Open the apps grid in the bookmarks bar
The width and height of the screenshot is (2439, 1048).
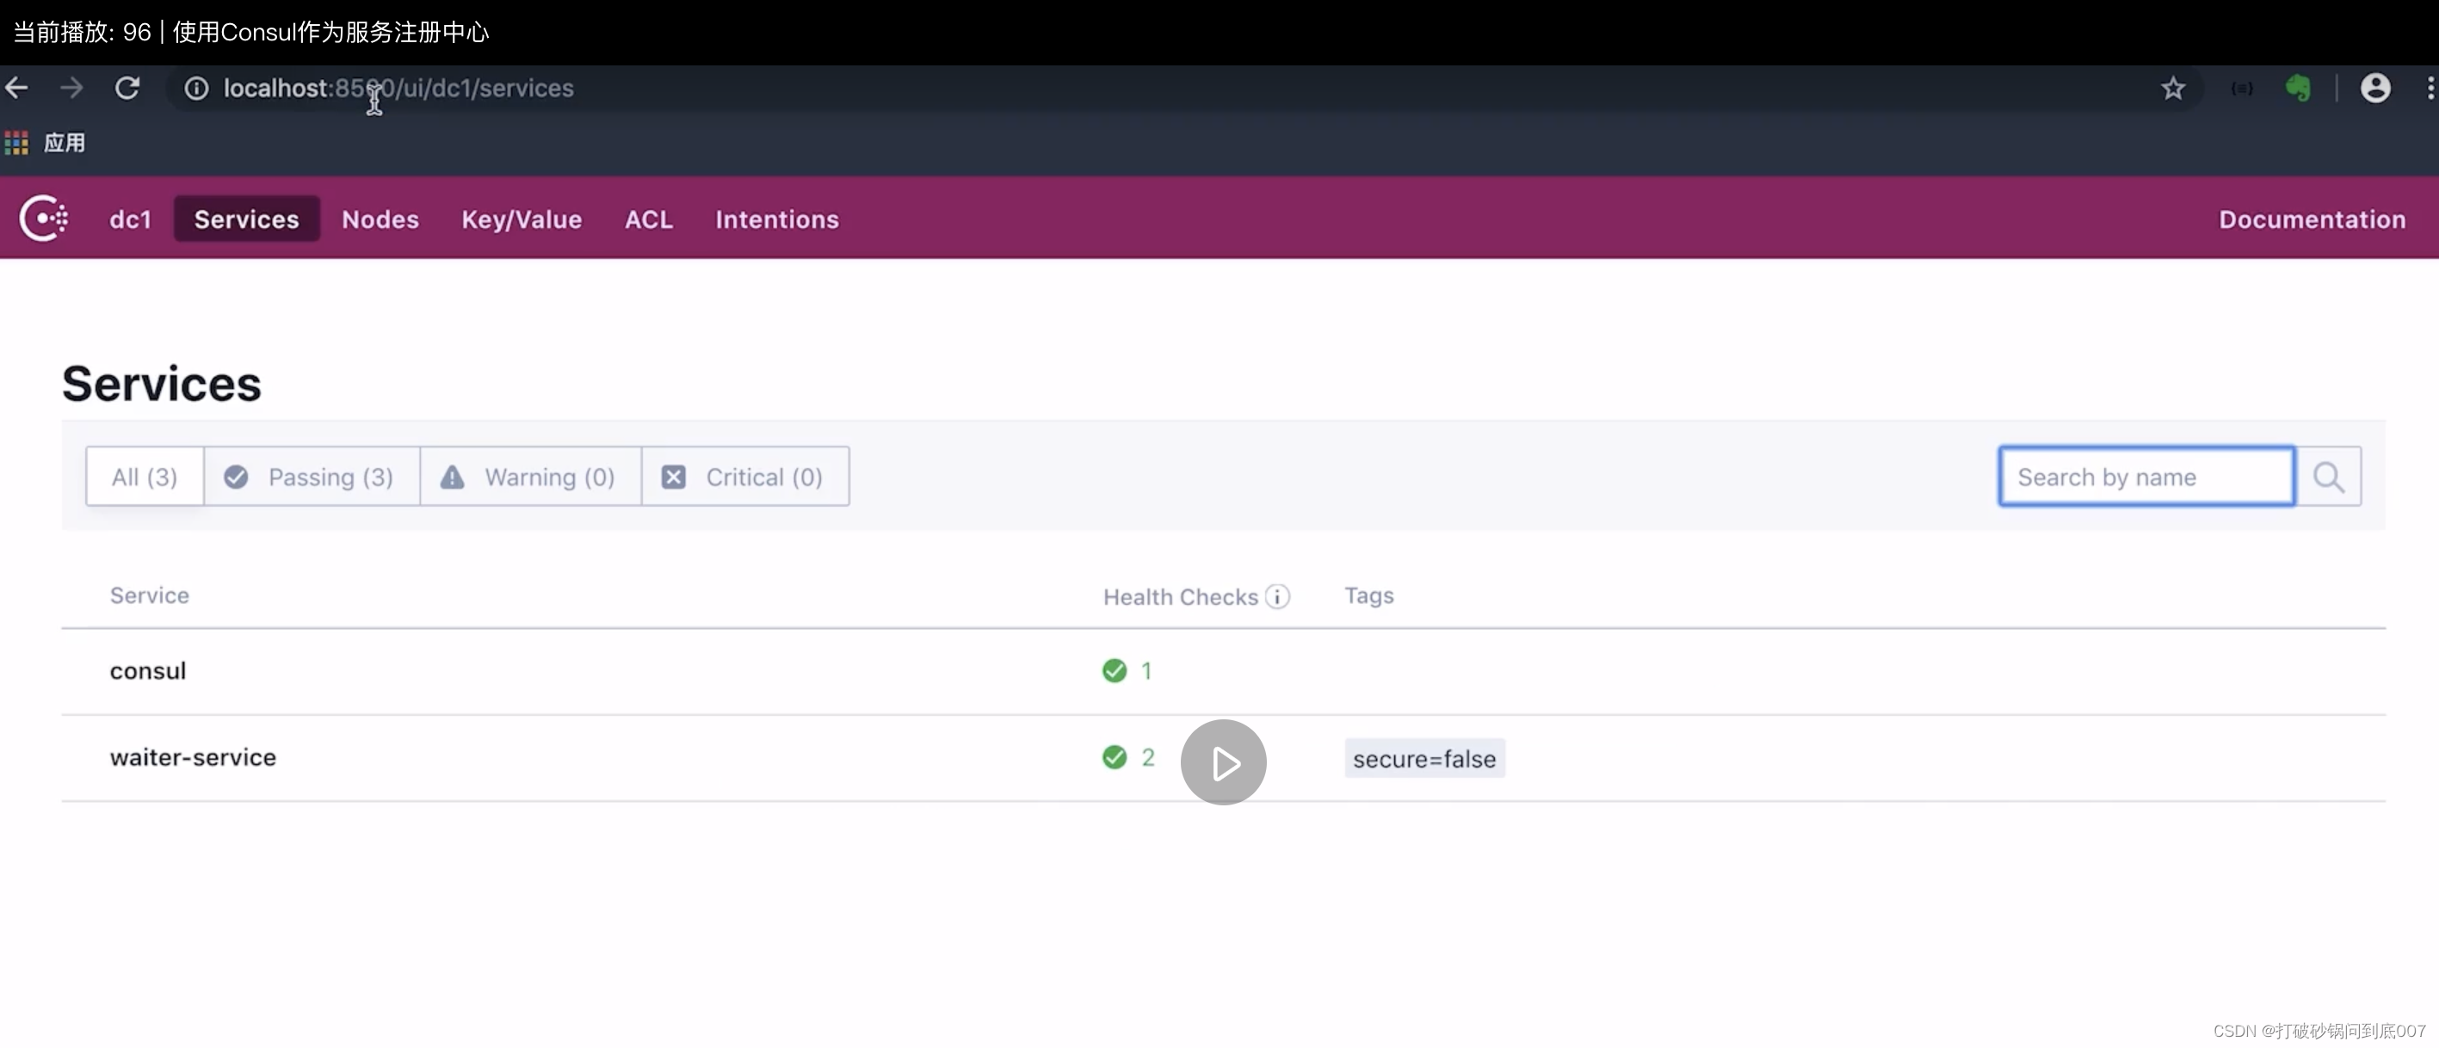click(x=16, y=143)
